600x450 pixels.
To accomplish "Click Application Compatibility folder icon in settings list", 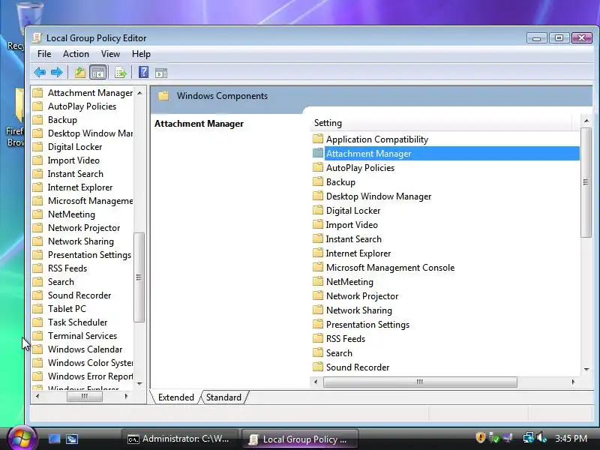I will click(317, 139).
